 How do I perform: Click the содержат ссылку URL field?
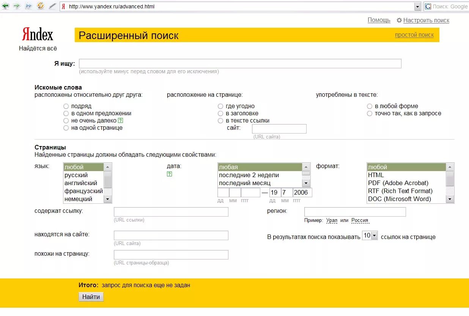171,212
